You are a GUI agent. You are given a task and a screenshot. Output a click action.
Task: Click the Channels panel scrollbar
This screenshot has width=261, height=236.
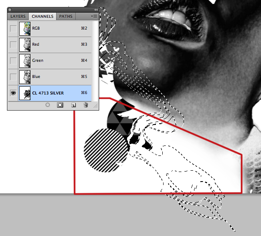pos(95,61)
